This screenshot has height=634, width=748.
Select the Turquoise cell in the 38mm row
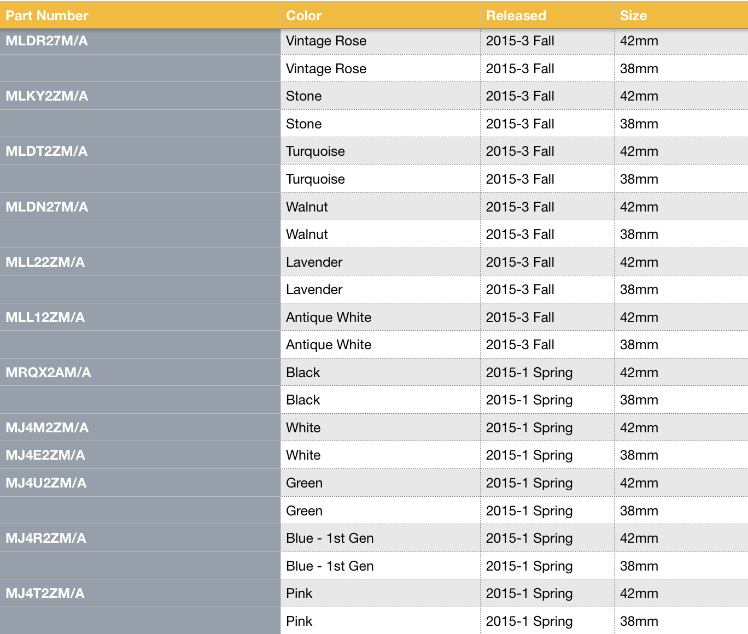click(x=315, y=179)
